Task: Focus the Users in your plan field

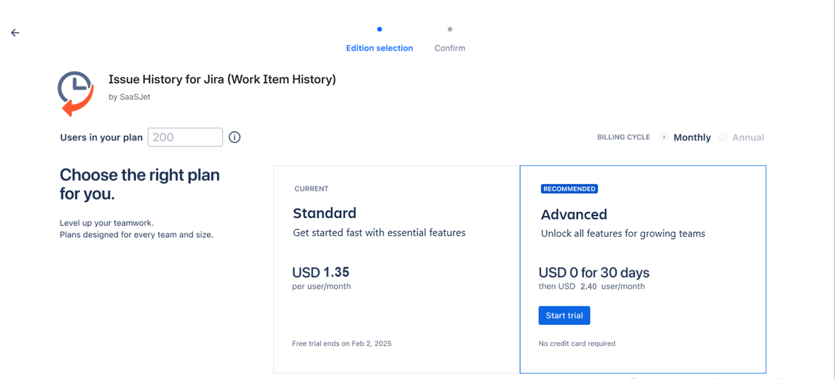Action: [x=185, y=137]
